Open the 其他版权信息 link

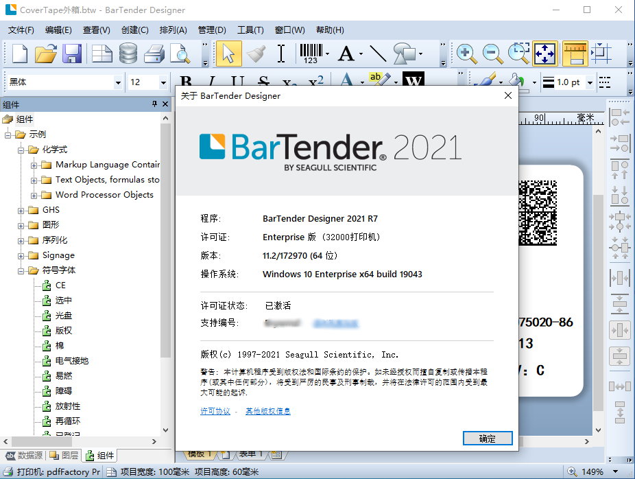267,411
